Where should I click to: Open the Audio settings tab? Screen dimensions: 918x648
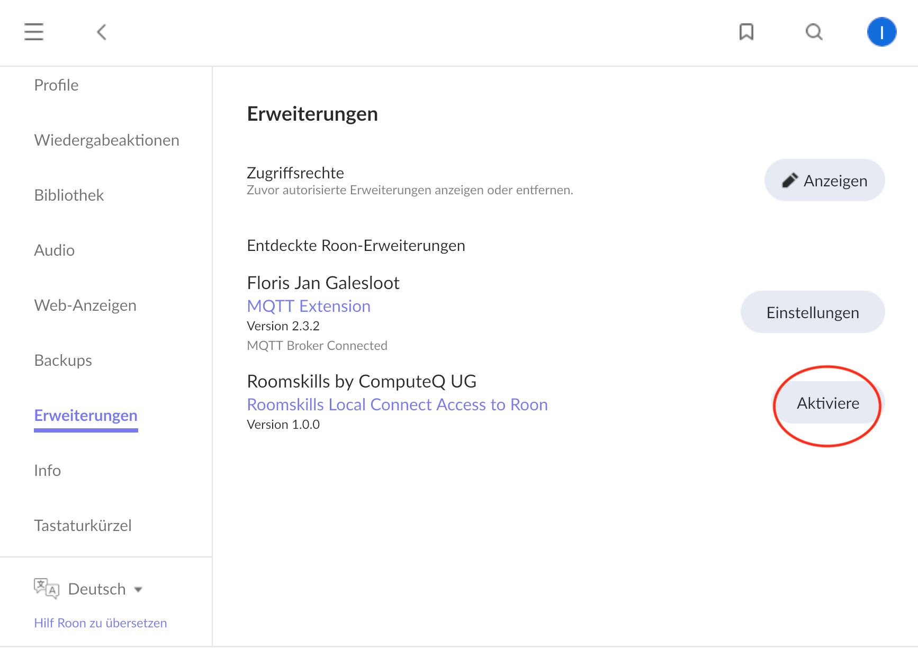click(x=54, y=250)
